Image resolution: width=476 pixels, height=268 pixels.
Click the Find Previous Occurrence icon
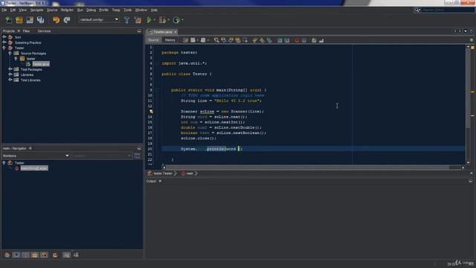pyautogui.click(x=223, y=40)
